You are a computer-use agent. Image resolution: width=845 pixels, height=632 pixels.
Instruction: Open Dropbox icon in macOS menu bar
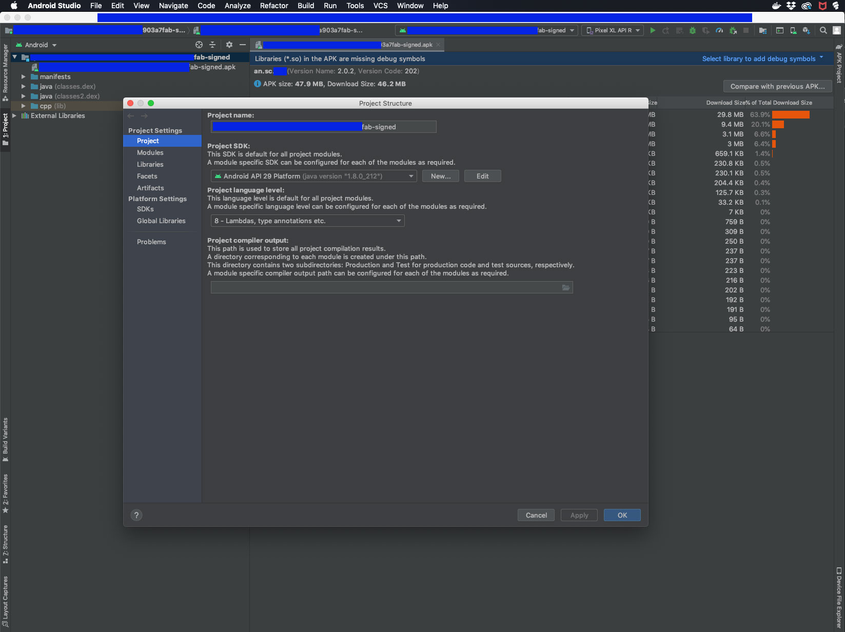(x=791, y=6)
